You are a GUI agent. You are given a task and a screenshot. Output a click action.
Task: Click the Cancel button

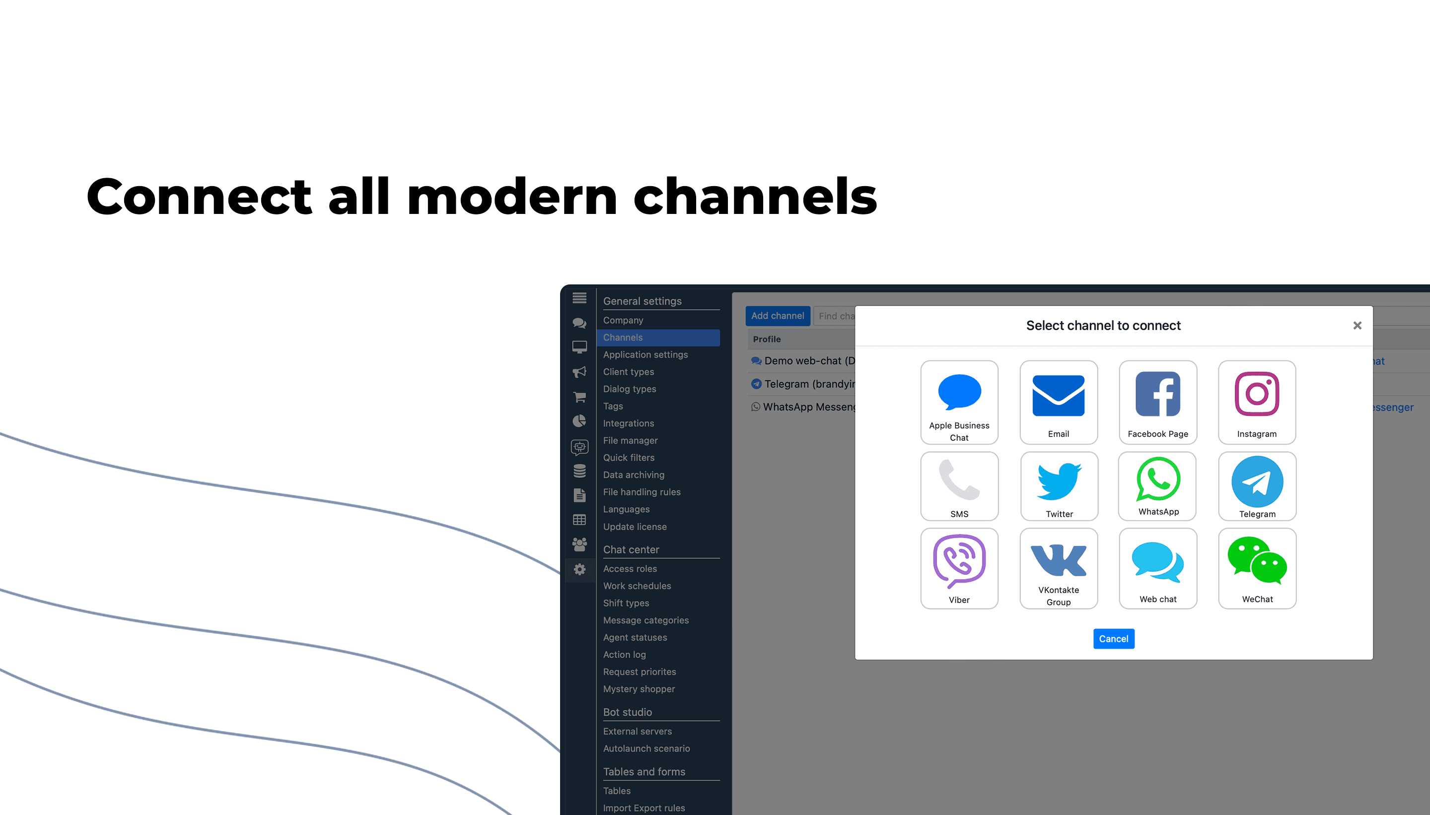[1114, 639]
